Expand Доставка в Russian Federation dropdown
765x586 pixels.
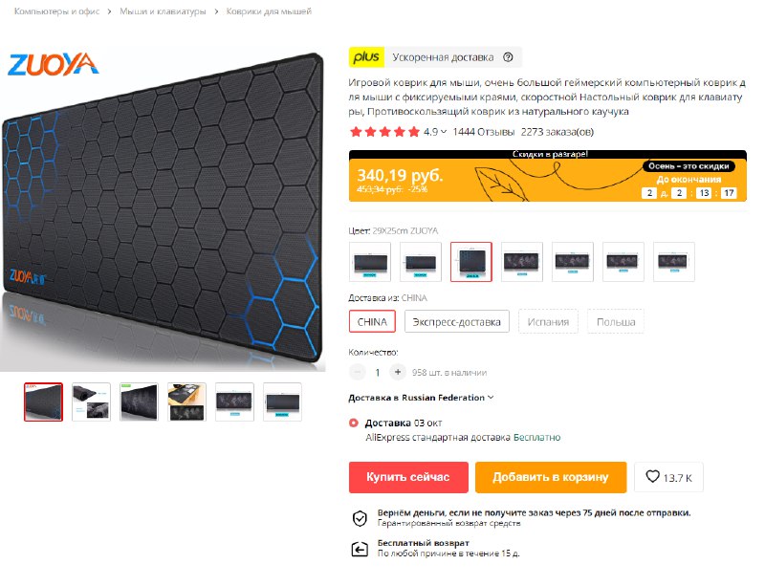tap(421, 398)
